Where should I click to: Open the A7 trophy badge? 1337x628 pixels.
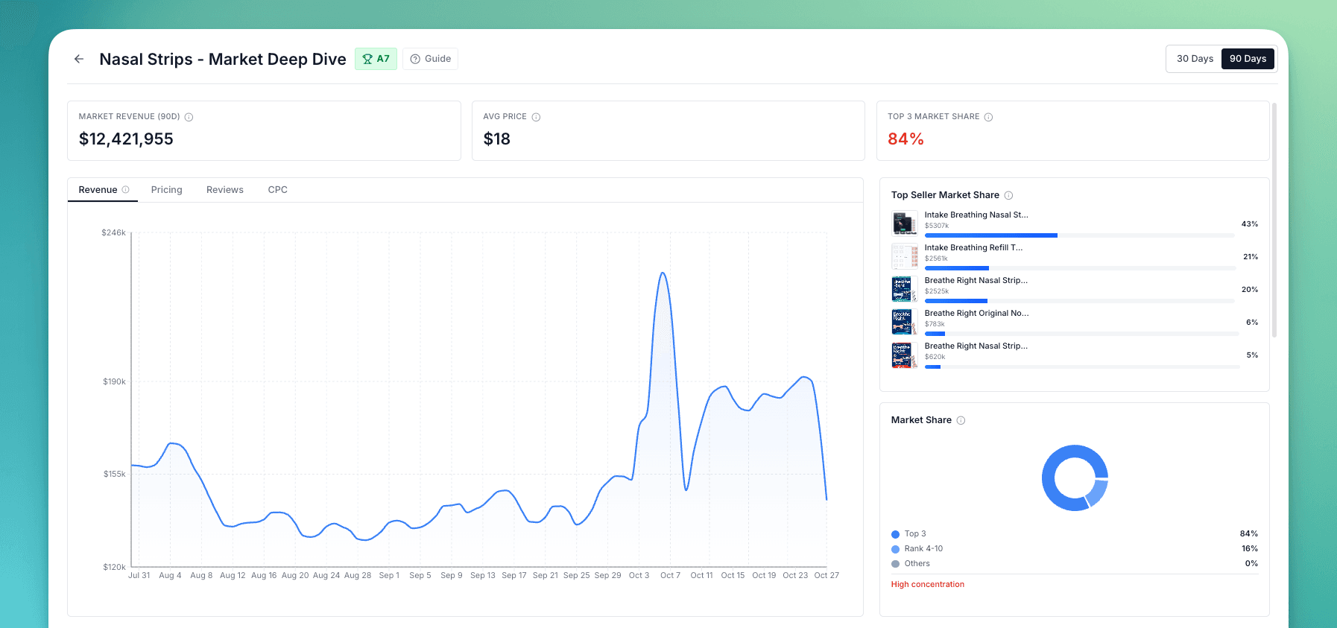376,59
